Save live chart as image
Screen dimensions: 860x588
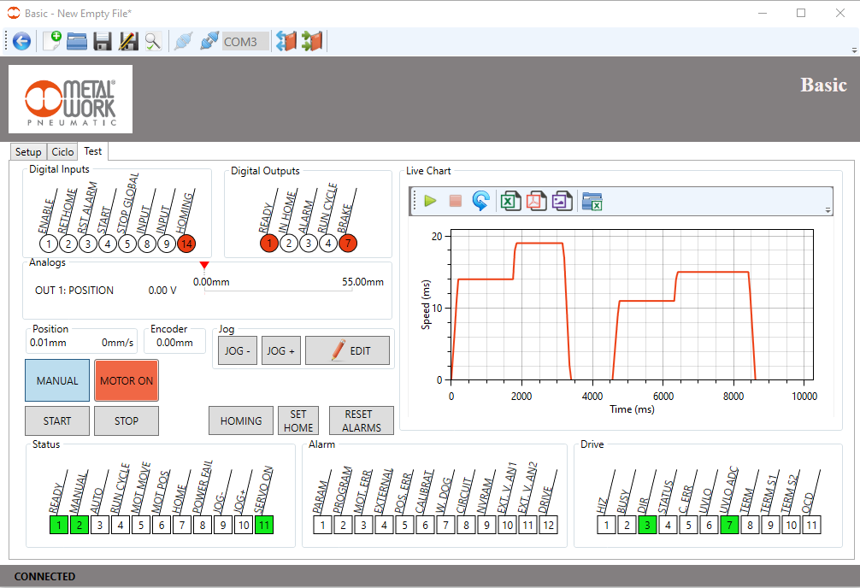[x=561, y=201]
